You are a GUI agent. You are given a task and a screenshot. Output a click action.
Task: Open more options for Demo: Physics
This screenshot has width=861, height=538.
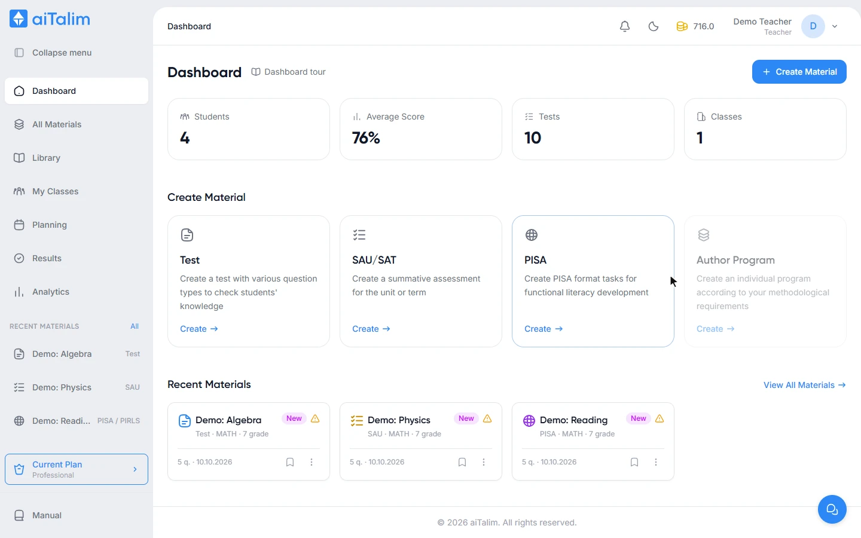[484, 462]
